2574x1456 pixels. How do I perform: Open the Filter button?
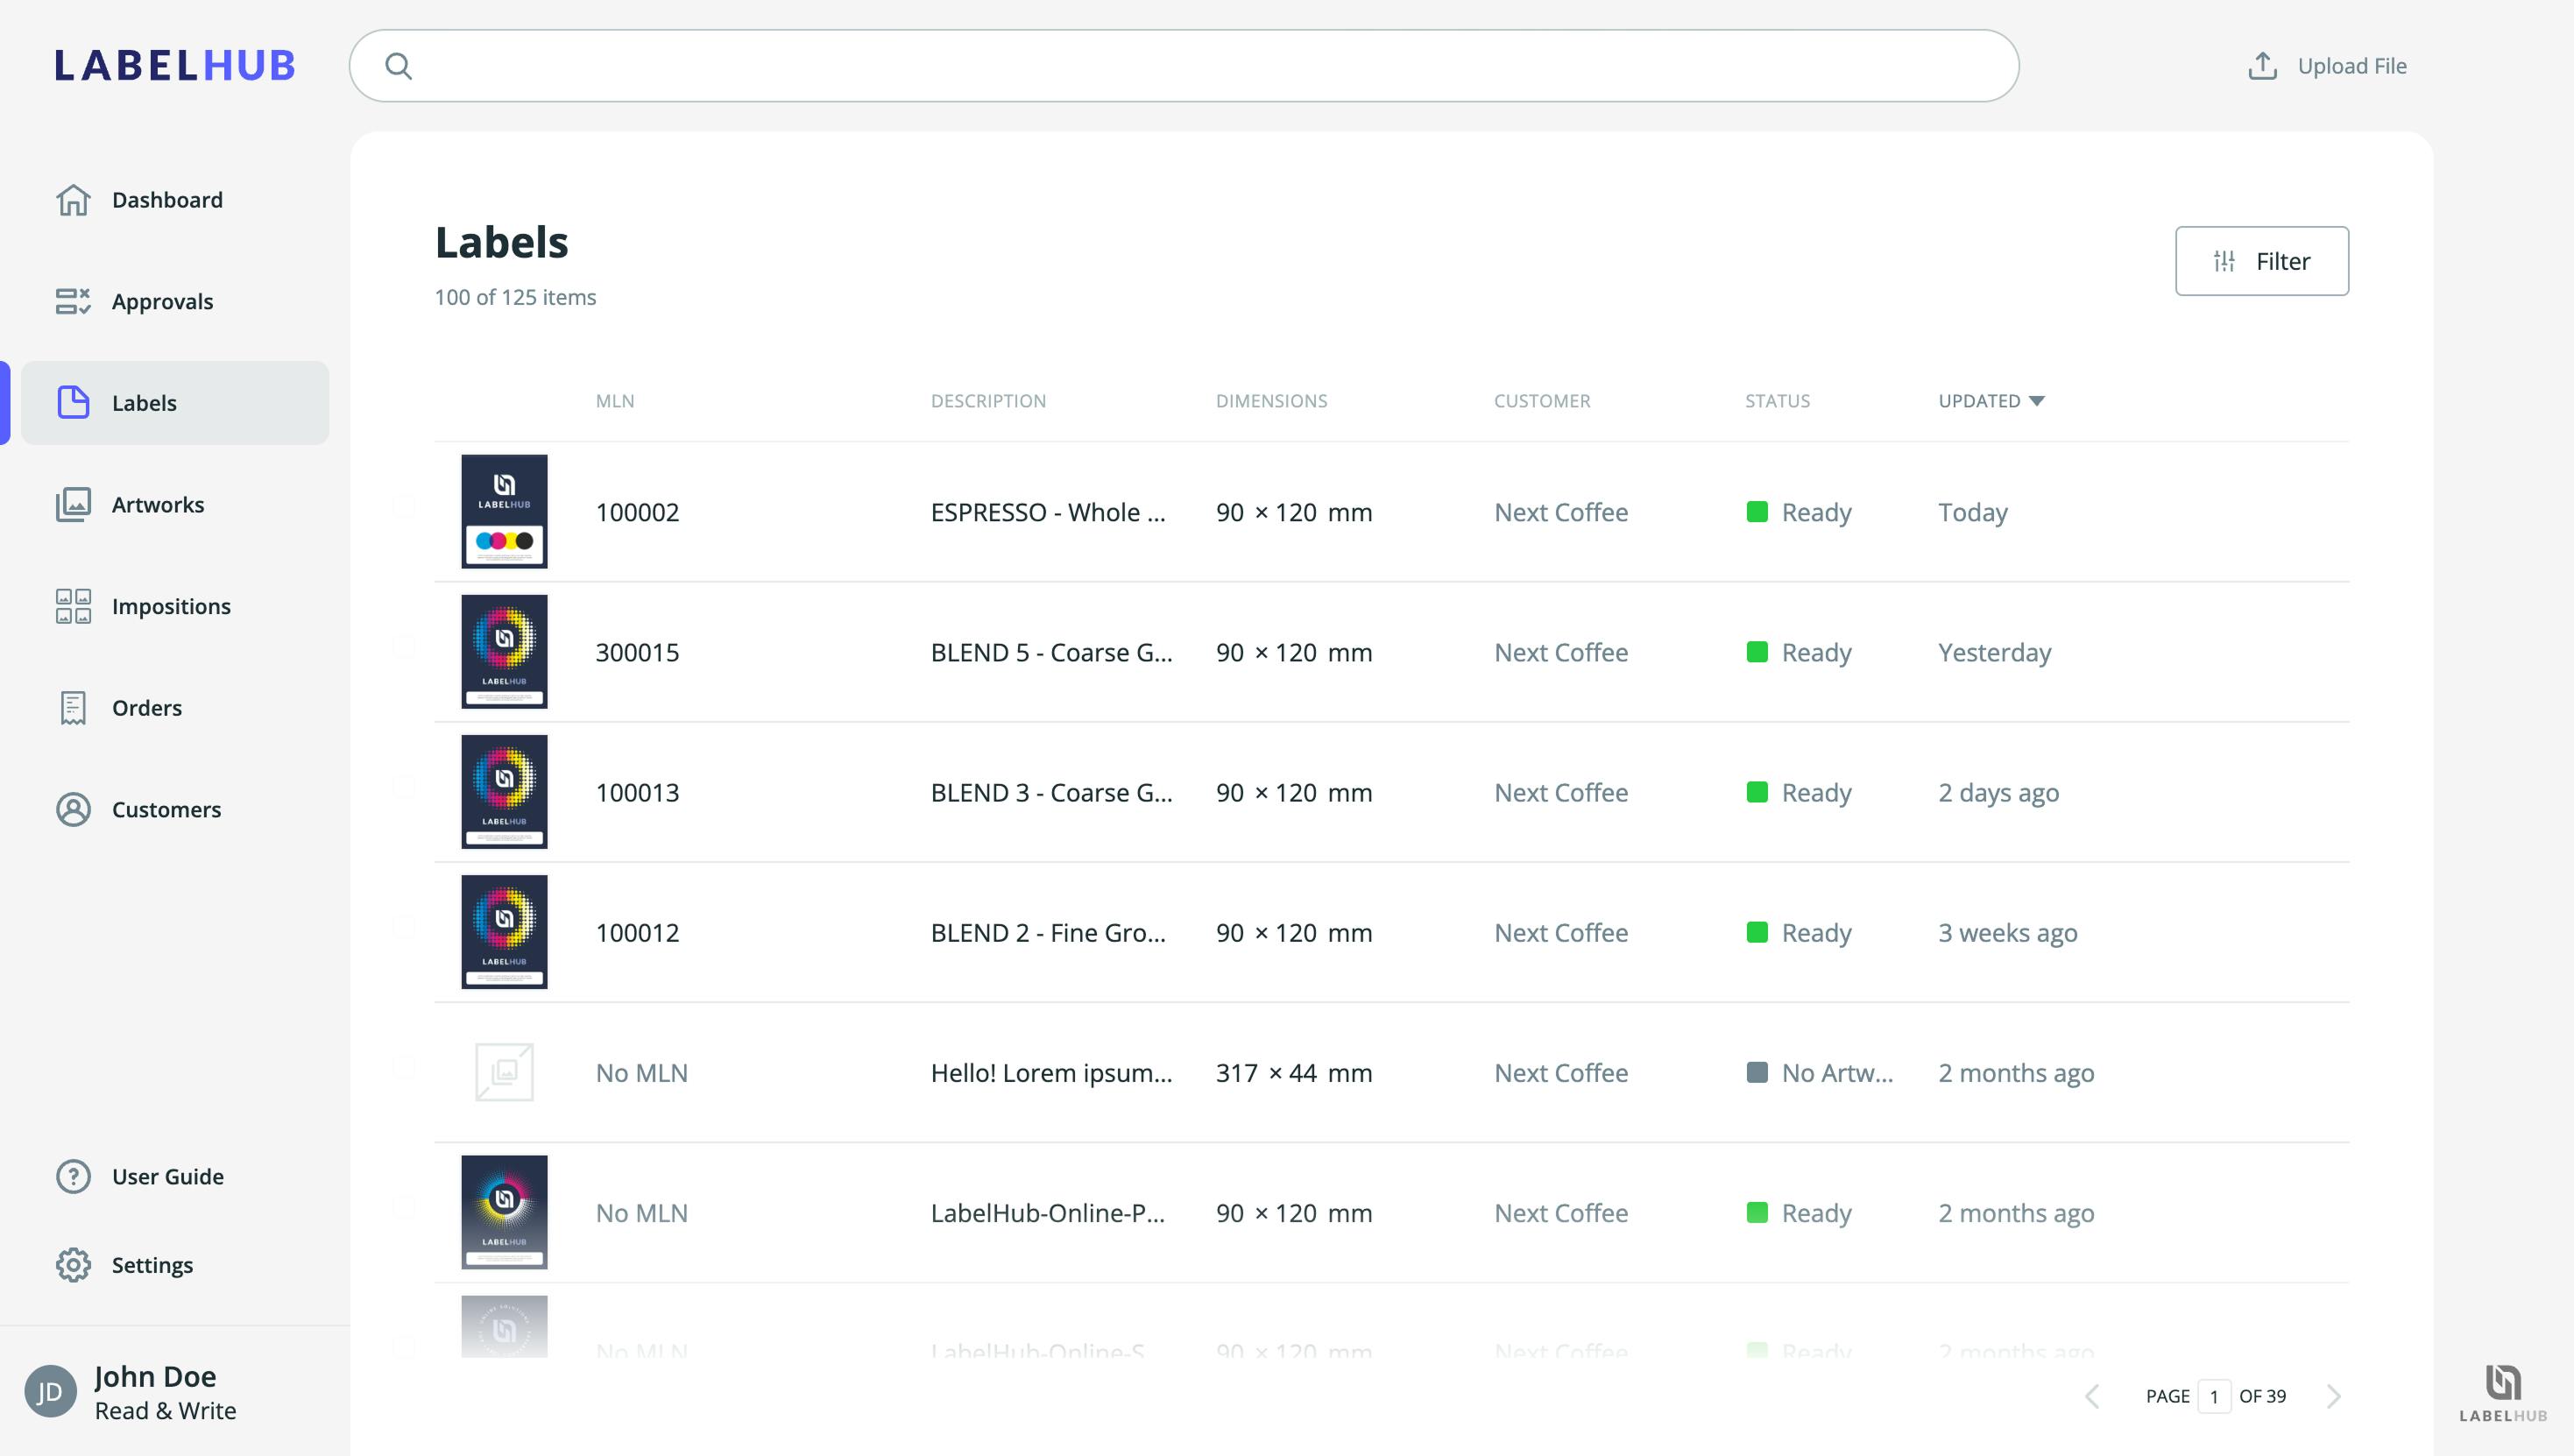[x=2261, y=261]
